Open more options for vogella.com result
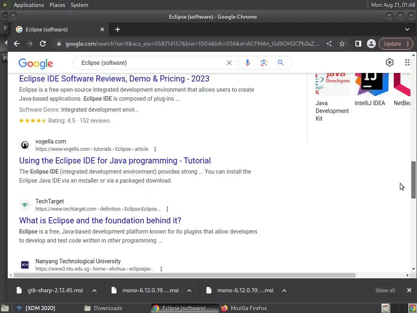417x313 pixels. pos(155,149)
